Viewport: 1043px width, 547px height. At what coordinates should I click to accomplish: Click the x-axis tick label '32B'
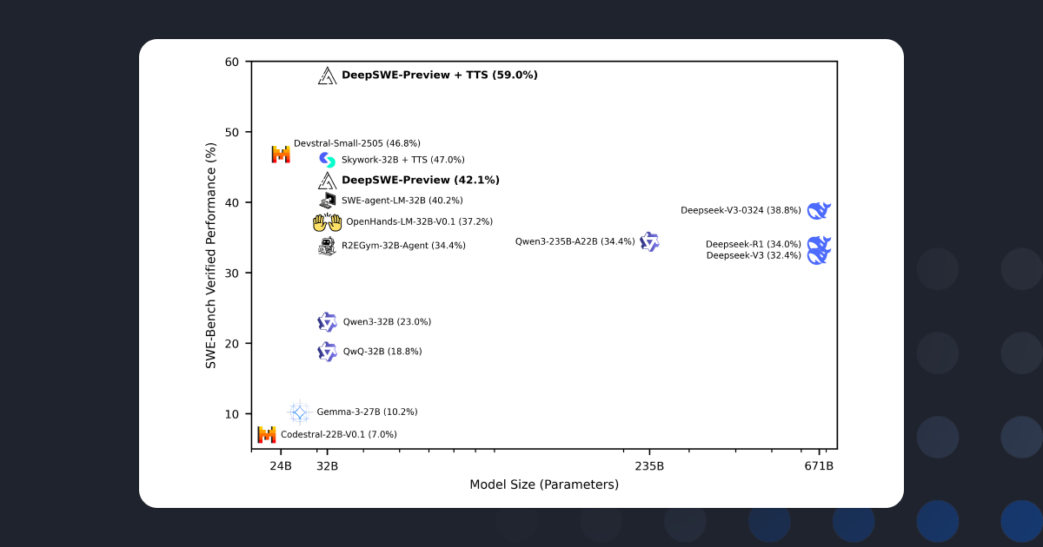tap(327, 465)
